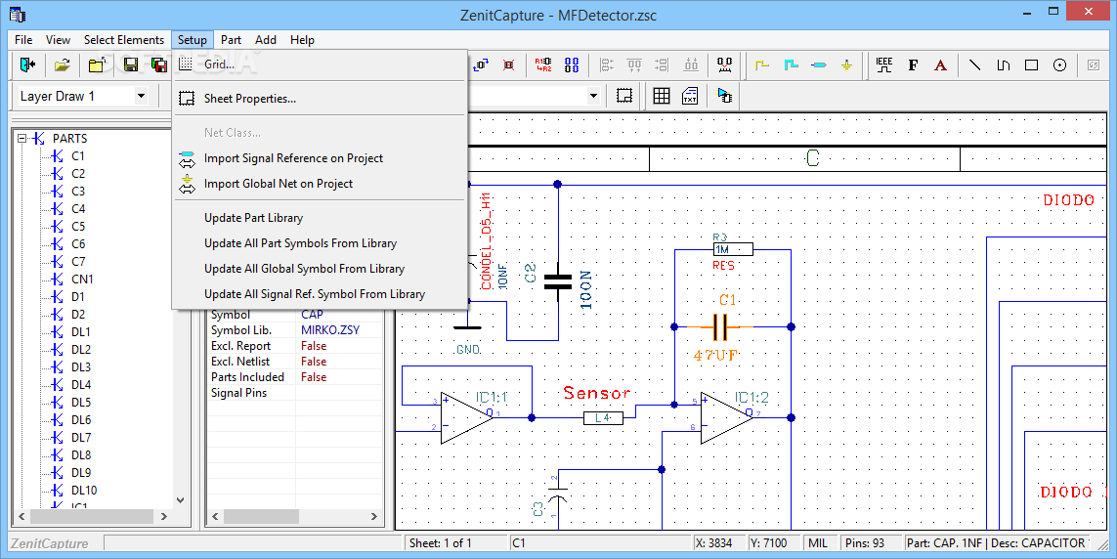Click the sheet frame icon in second toolbar

(624, 96)
